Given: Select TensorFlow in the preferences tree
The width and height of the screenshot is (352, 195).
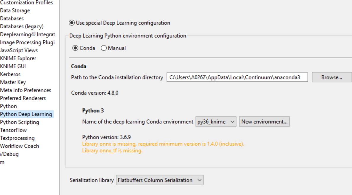Looking at the screenshot, I should pyautogui.click(x=13, y=130).
